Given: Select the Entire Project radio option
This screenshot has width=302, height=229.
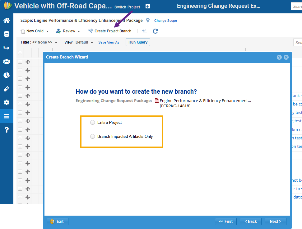Looking at the screenshot, I should point(92,123).
